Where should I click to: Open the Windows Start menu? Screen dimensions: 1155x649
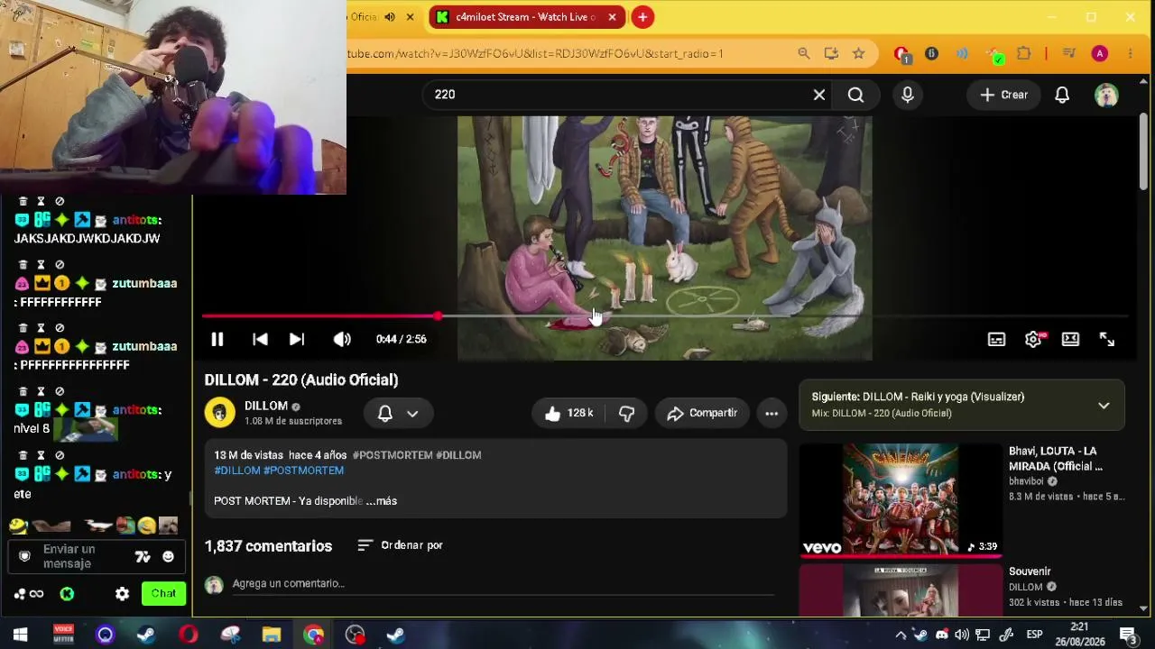tap(20, 635)
